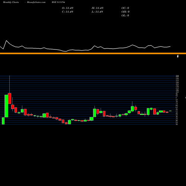Click the MunafaSutra.com watermark text
This screenshot has height=186, width=186.
pyautogui.click(x=36, y=2)
